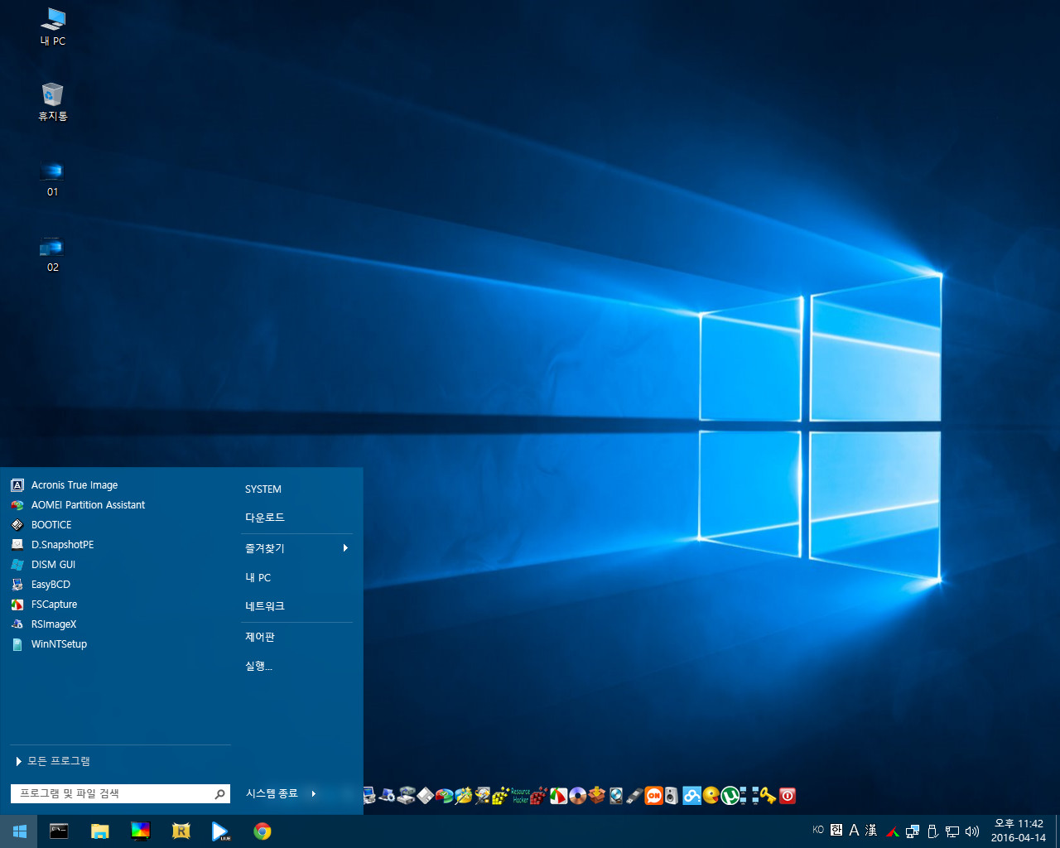The height and width of the screenshot is (848, 1060).
Task: Click the 프로그램 및 파일 검색 search box
Action: [121, 793]
